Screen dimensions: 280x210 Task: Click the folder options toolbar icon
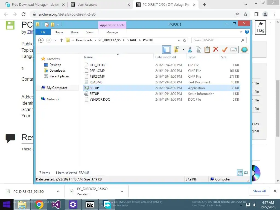(x=176, y=49)
